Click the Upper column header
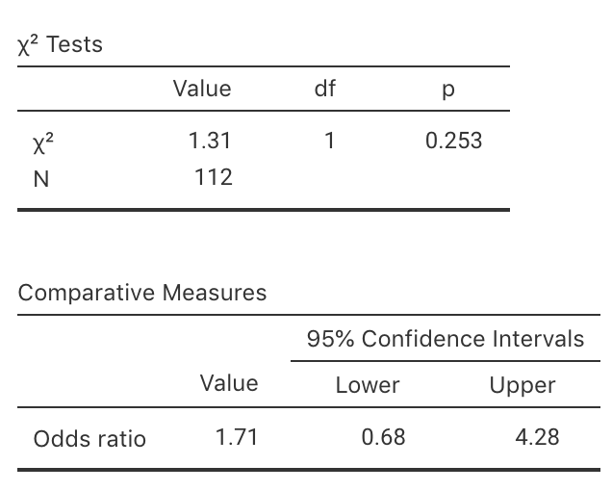 click(x=523, y=385)
